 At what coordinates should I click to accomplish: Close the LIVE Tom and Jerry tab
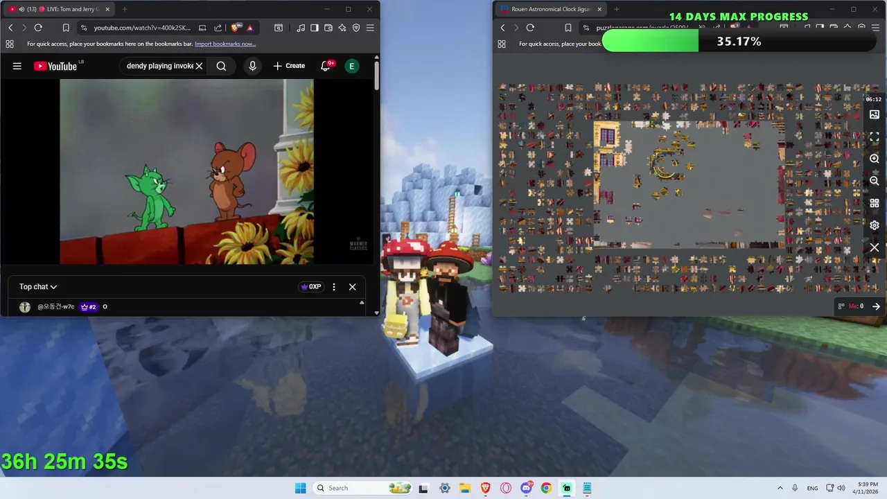click(107, 9)
